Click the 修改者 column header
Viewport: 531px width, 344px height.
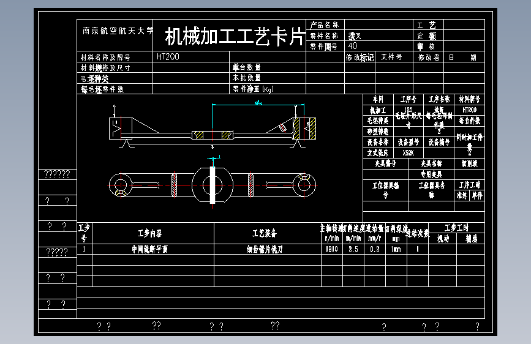[x=429, y=57]
